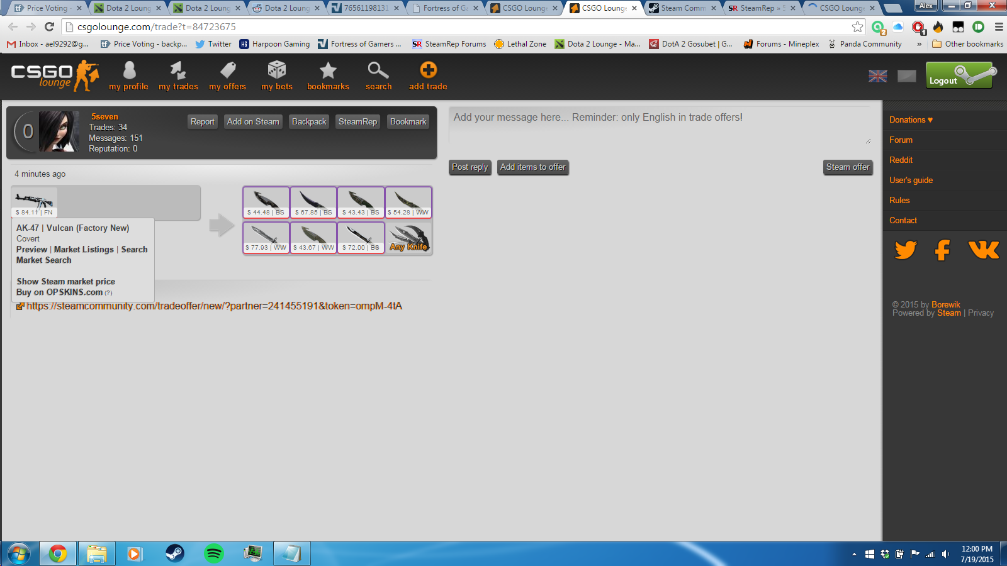Click the add trade plus icon
Screen dimensions: 1007x566
tap(428, 70)
